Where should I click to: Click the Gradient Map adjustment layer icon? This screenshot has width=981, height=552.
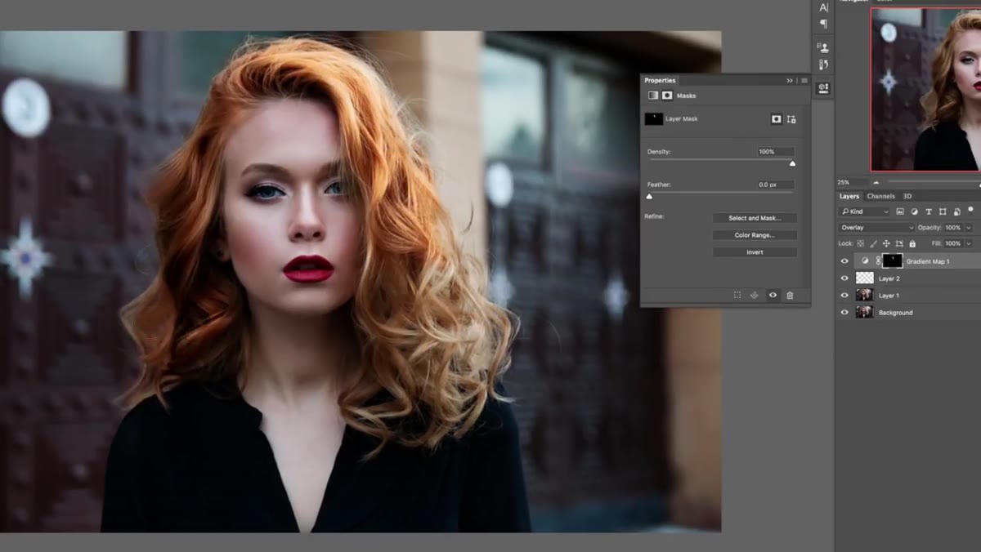coord(865,260)
